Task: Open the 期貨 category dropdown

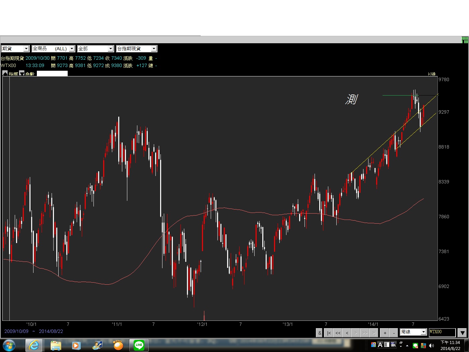Action: (x=15, y=49)
